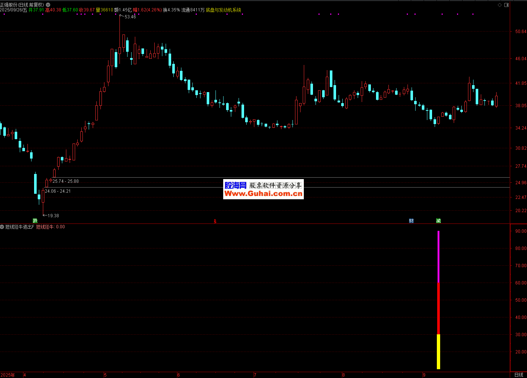Toggle the side panel layout icon

click(x=506, y=5)
